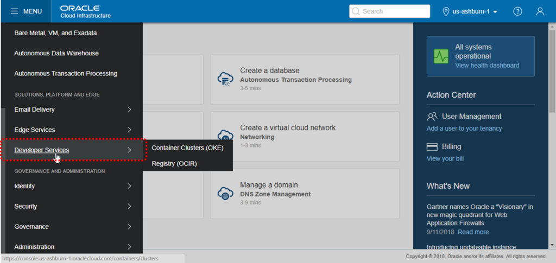The image size is (556, 263).
Task: Expand the Security menu chevron
Action: click(129, 206)
